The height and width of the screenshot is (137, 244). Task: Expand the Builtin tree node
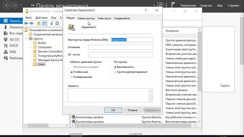(x=30, y=43)
